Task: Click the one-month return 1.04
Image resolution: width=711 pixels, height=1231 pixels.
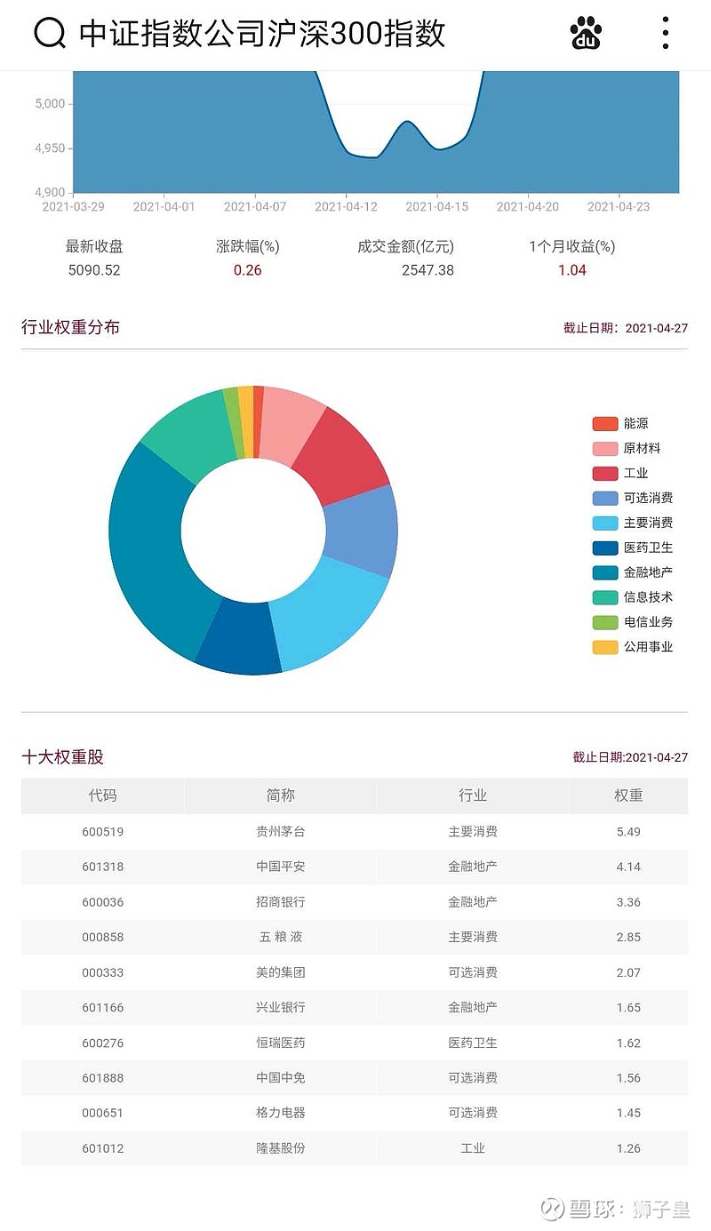Action: coord(572,270)
